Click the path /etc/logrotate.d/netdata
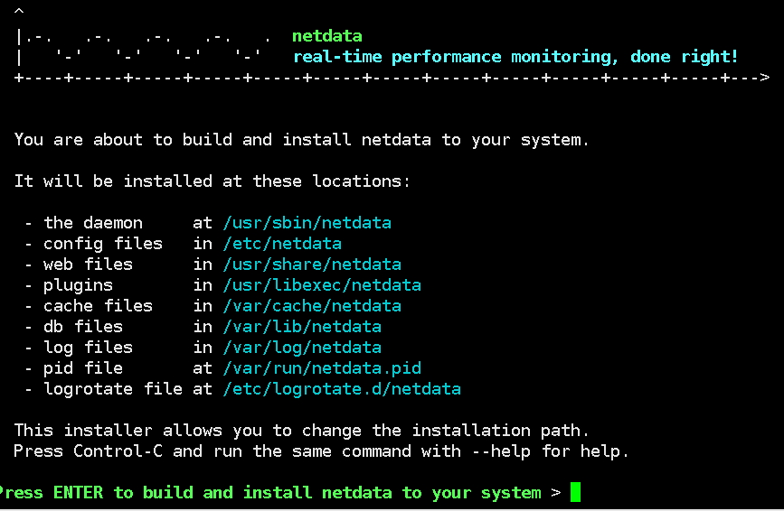This screenshot has width=784, height=511. coord(342,389)
